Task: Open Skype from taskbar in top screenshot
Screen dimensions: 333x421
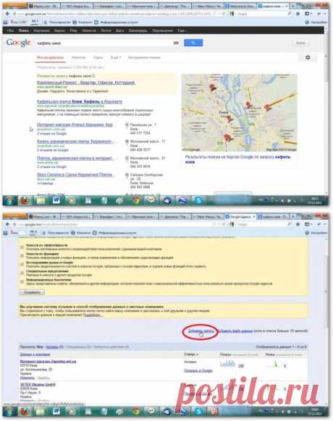Action: pos(198,200)
